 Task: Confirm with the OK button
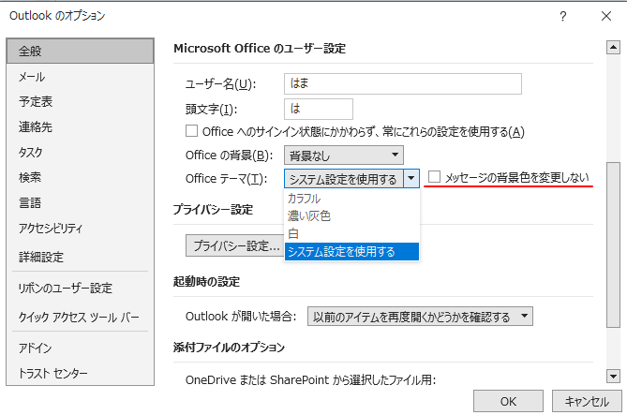[x=508, y=401]
